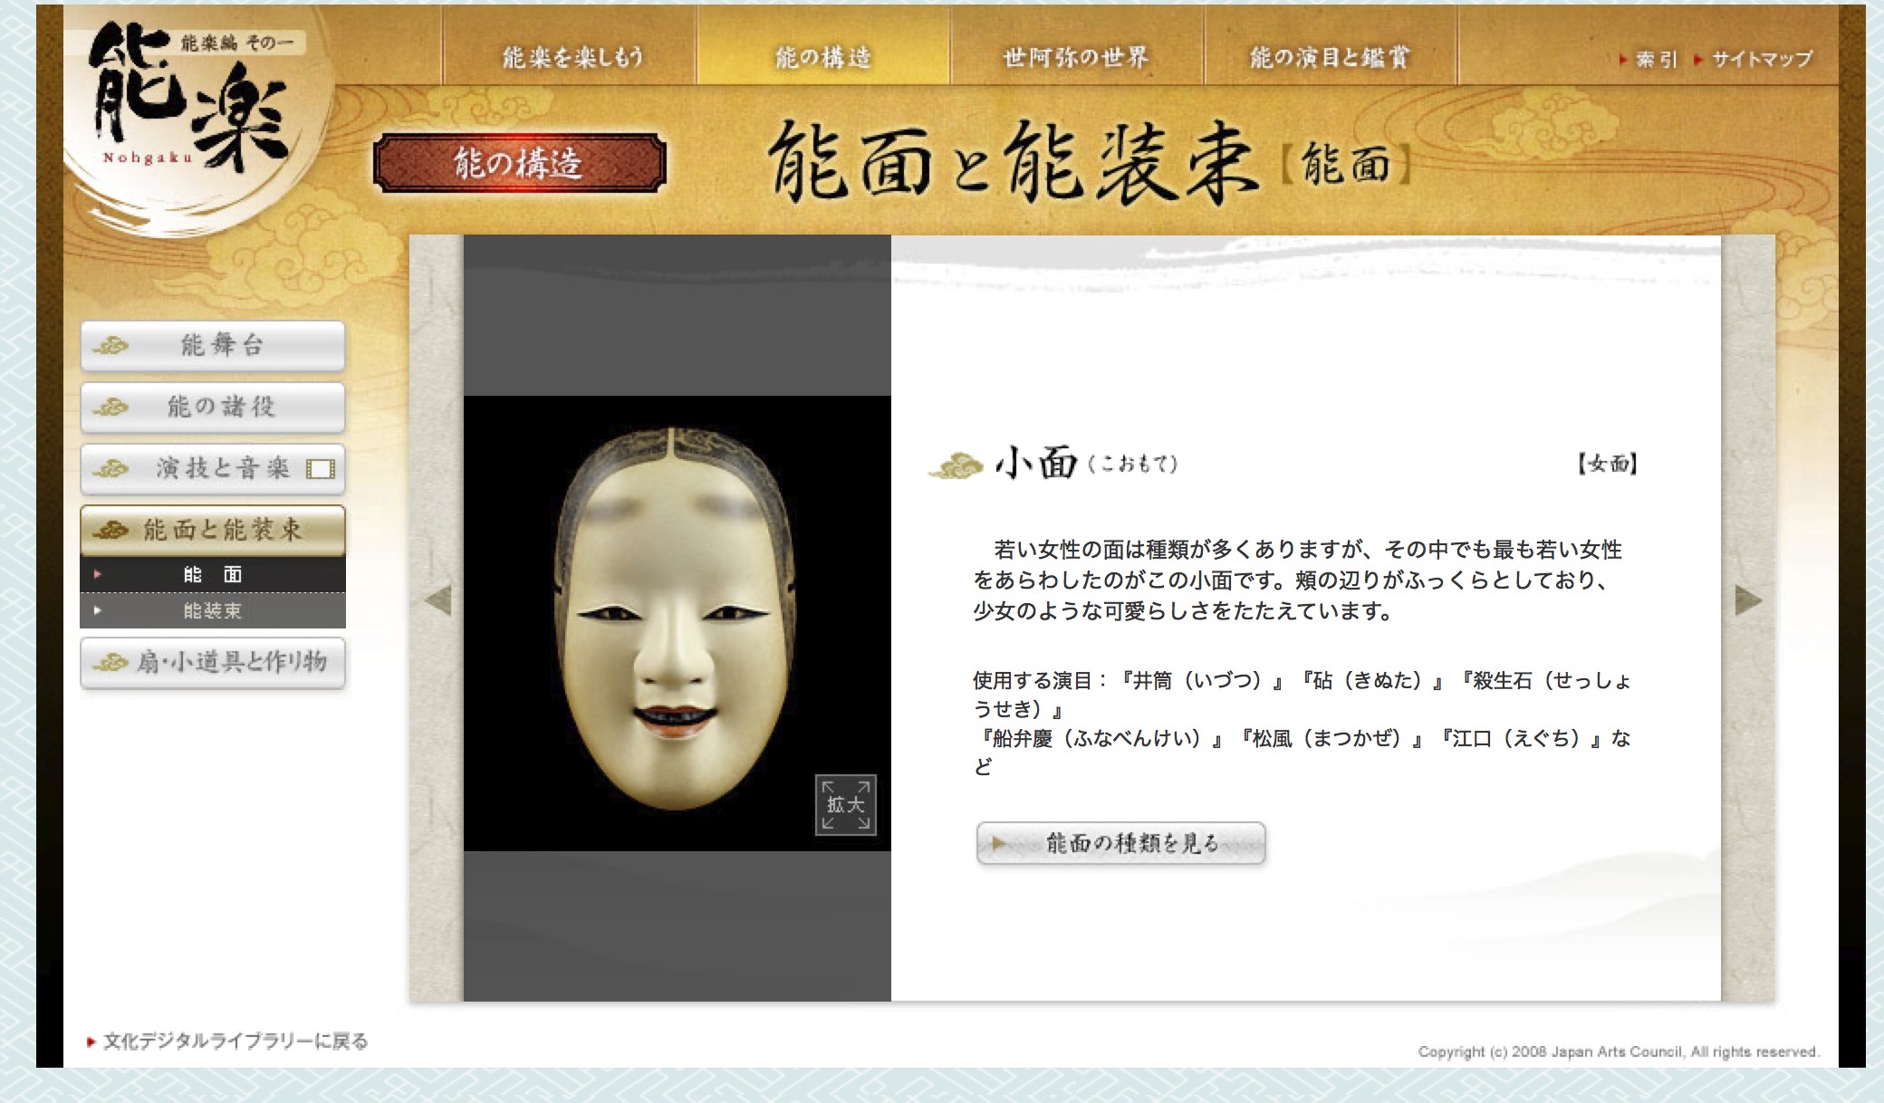Click the 【女面】 category label
The width and height of the screenshot is (1884, 1103).
(1607, 464)
